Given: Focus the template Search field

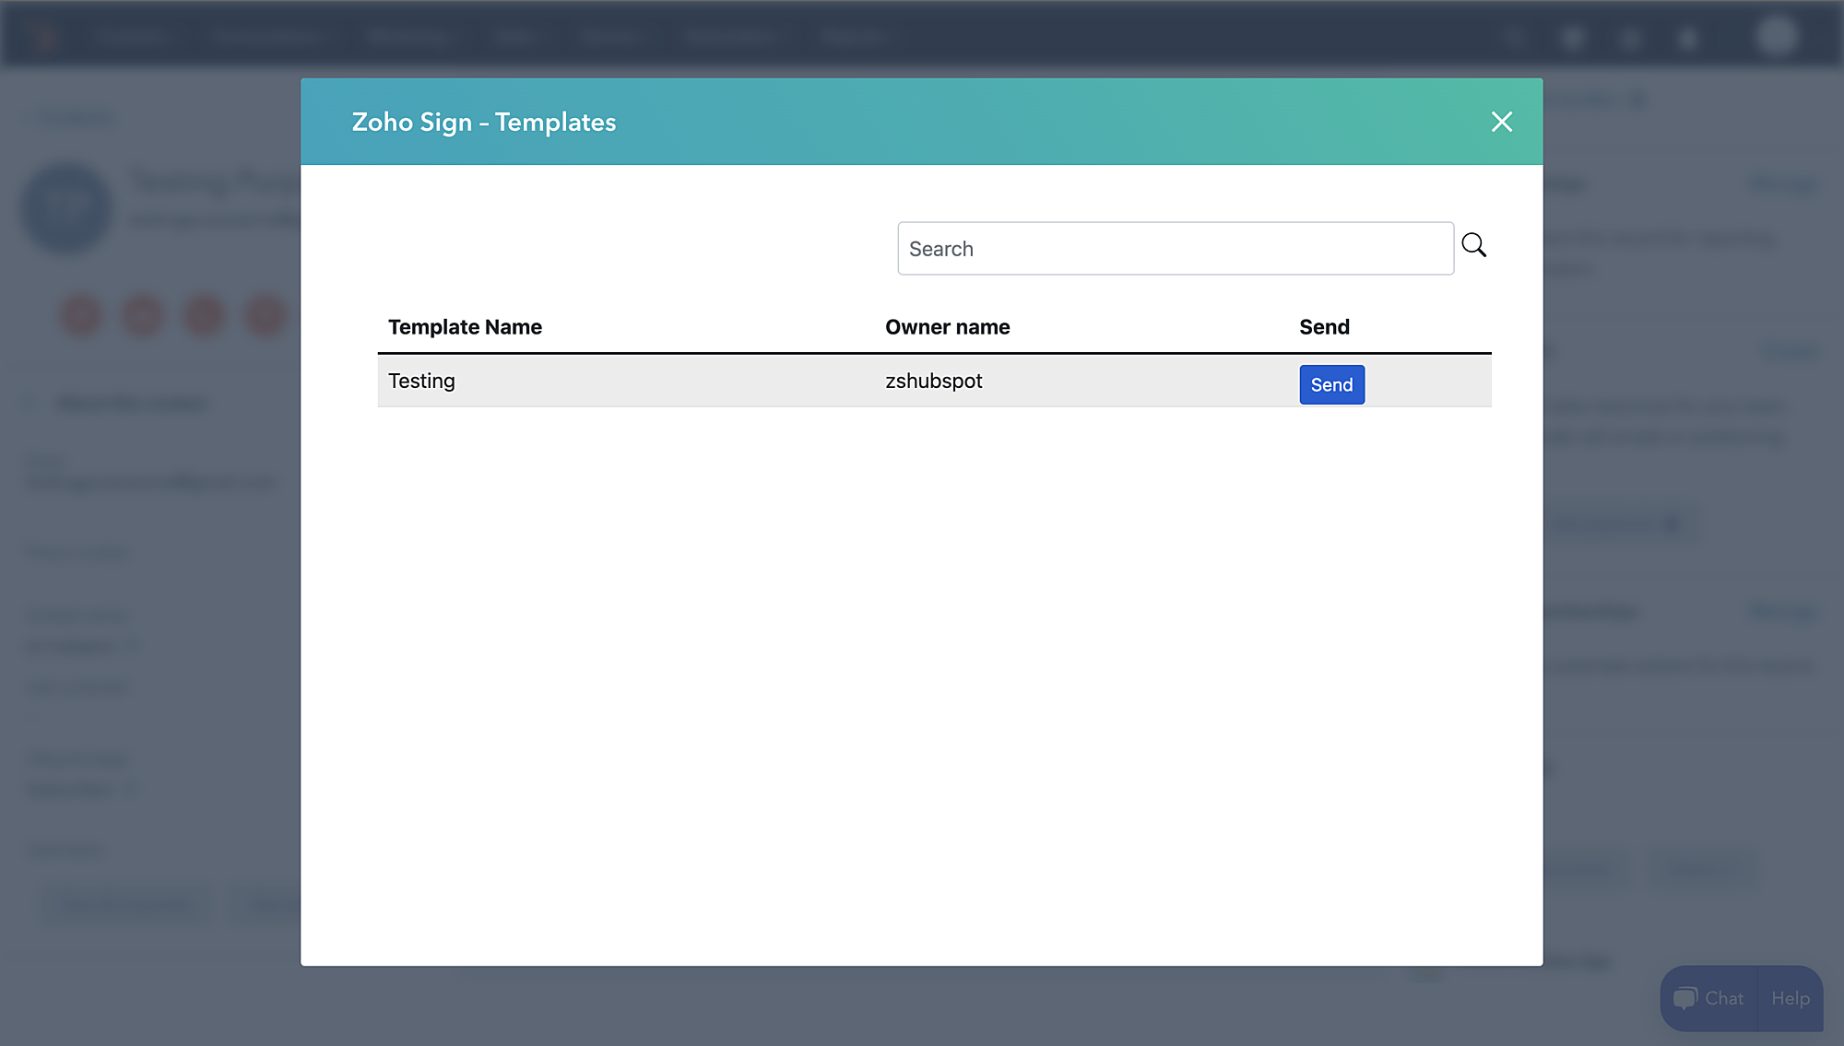Looking at the screenshot, I should click(1176, 248).
